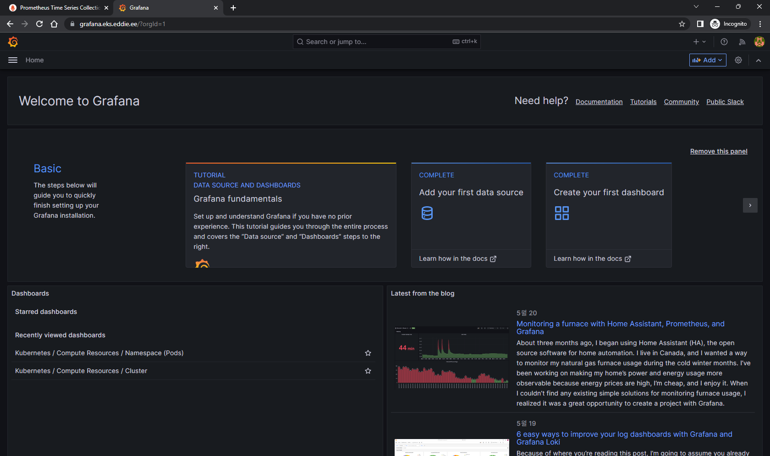Close the Prometheus browser tab
770x456 pixels.
pyautogui.click(x=106, y=8)
